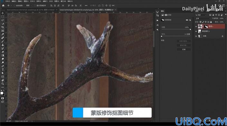
Task: Select the Gradient tool
Action: [x=3, y=55]
